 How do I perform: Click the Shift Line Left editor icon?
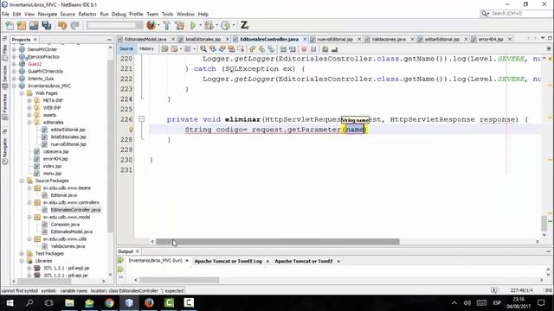click(283, 49)
